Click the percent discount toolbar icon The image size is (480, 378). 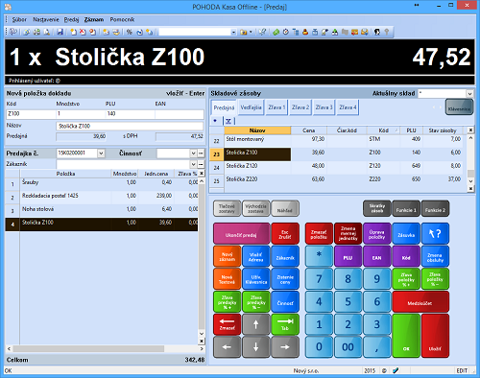pyautogui.click(x=129, y=32)
